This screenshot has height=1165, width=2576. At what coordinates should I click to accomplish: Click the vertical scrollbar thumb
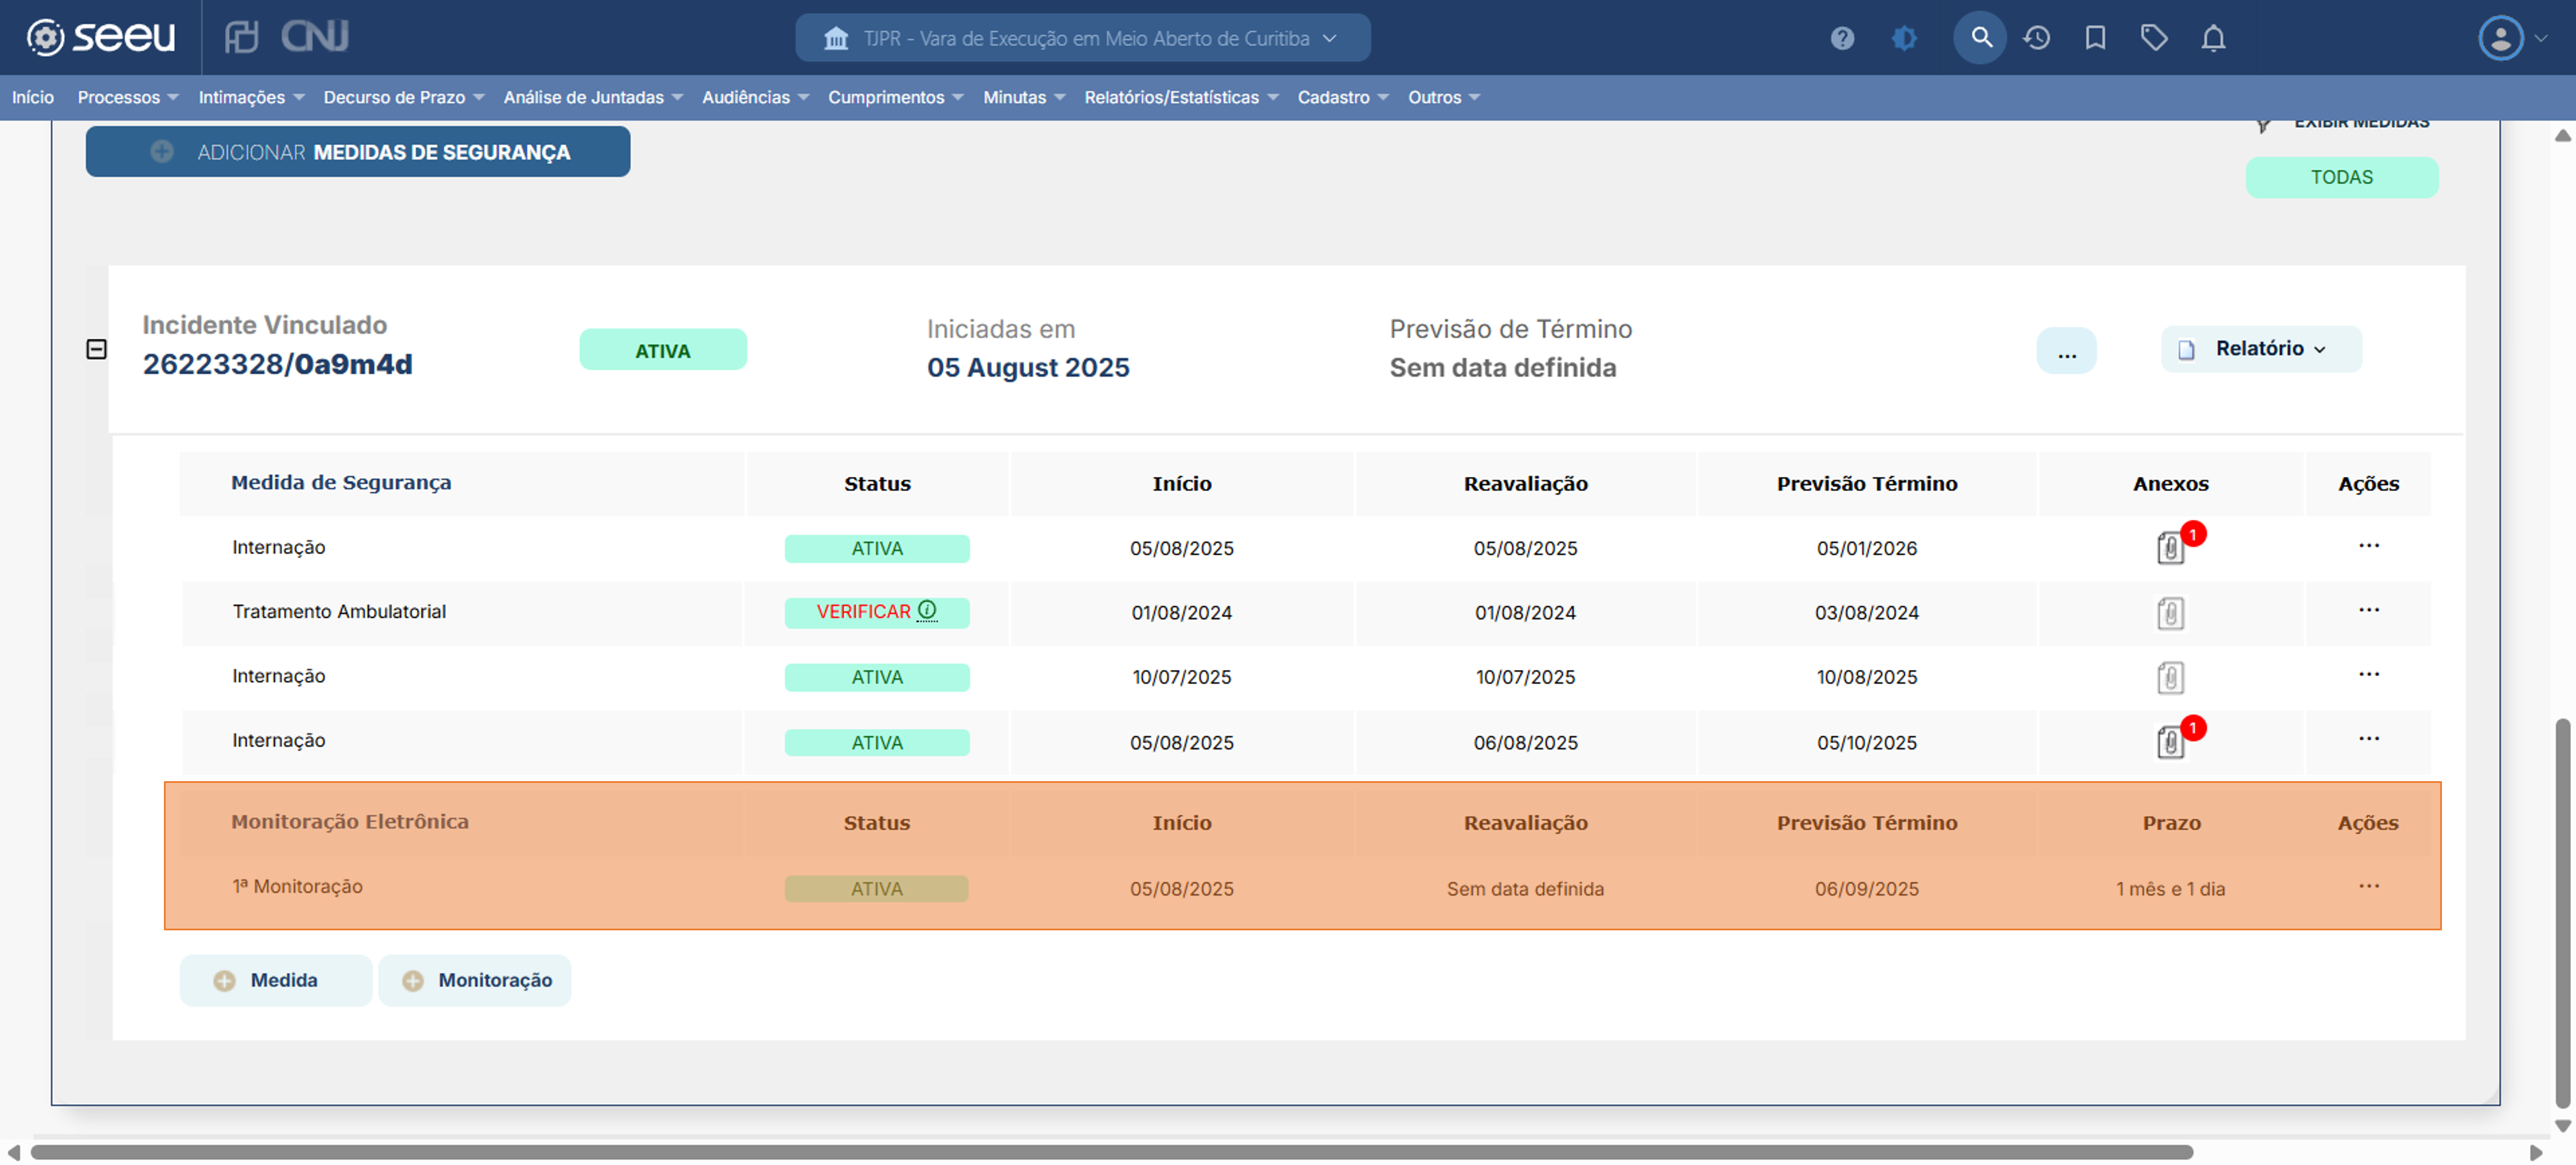click(2562, 914)
